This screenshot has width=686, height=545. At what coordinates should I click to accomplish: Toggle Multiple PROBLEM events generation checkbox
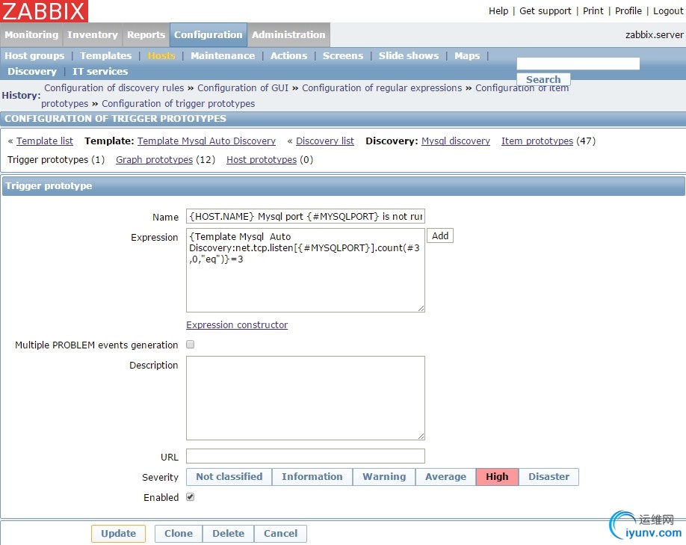(191, 345)
